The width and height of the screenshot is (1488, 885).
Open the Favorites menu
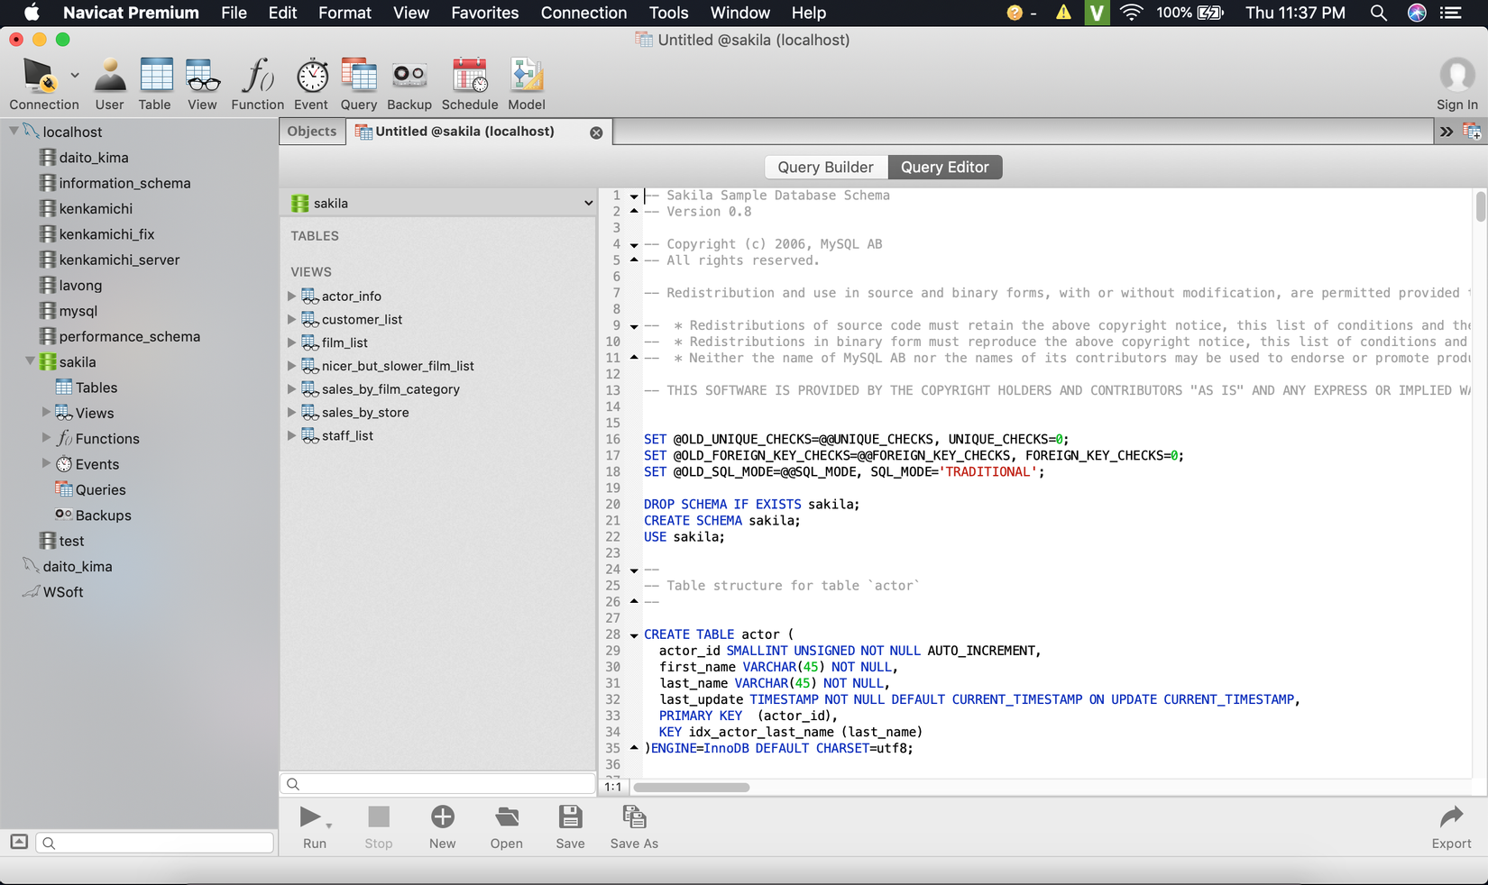(484, 13)
